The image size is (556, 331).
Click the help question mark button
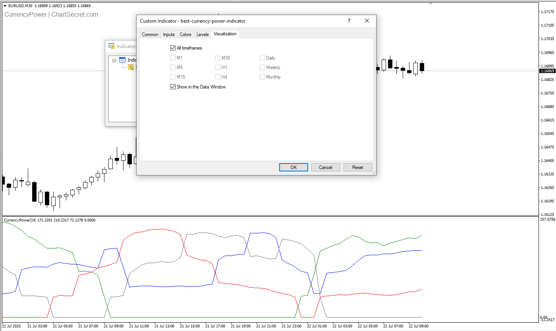(349, 21)
